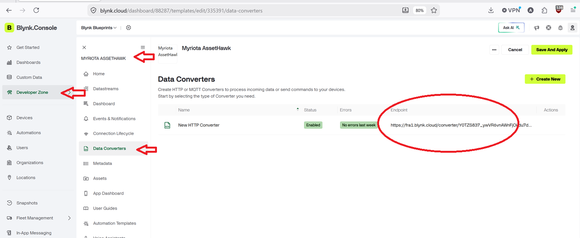Click the Cancel button
Image resolution: width=580 pixels, height=238 pixels.
point(515,50)
